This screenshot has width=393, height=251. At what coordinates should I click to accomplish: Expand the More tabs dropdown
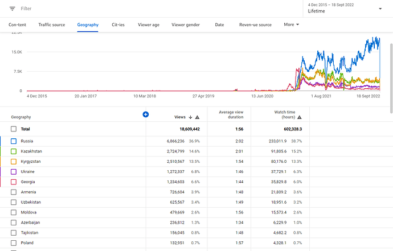291,24
